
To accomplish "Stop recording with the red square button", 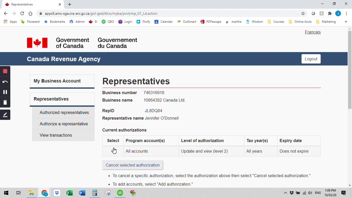I will click(5, 71).
